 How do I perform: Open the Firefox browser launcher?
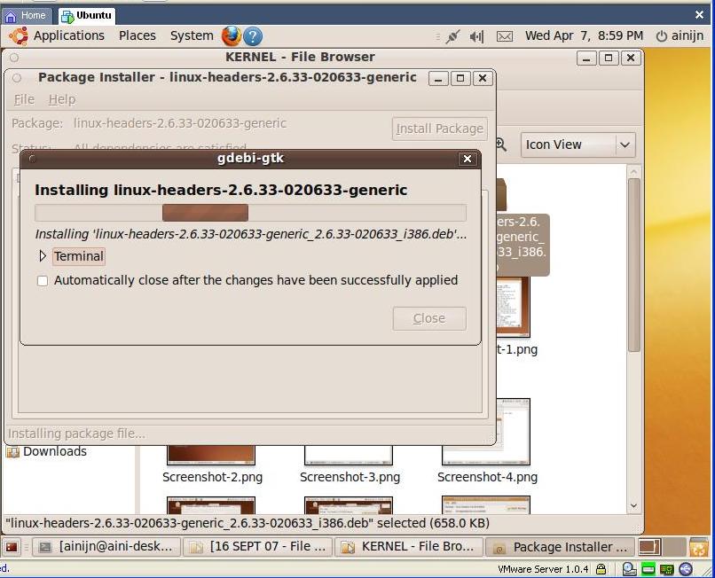[x=232, y=36]
